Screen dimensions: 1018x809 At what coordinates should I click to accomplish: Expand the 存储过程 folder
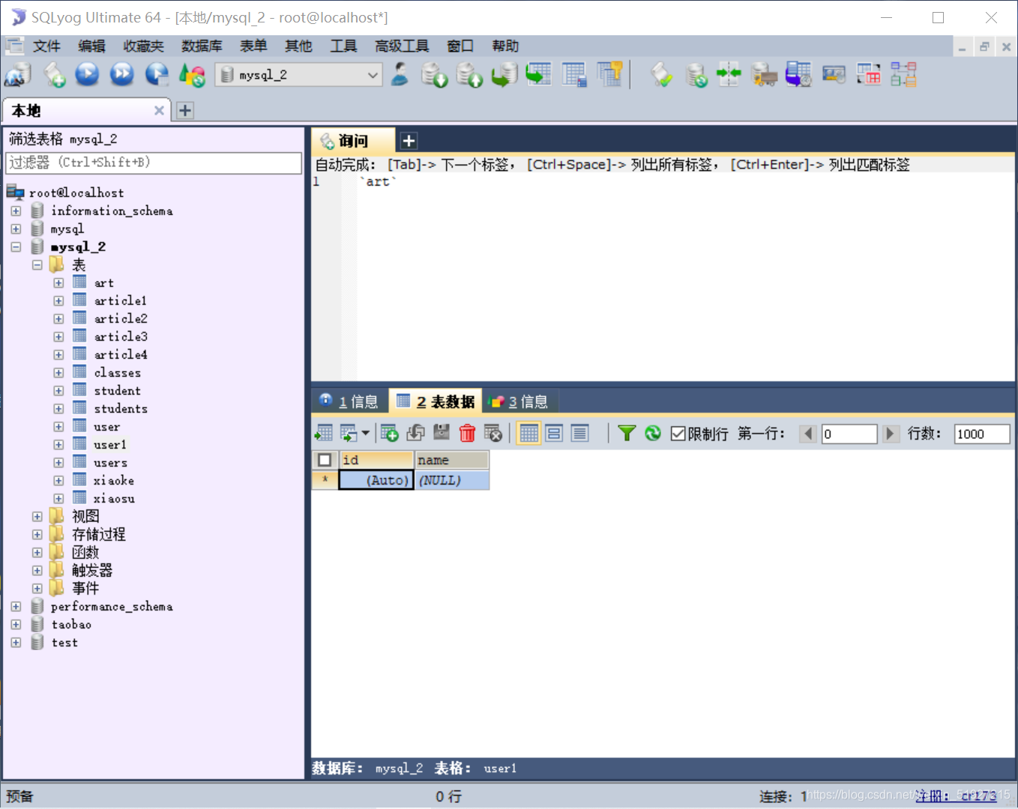click(37, 535)
